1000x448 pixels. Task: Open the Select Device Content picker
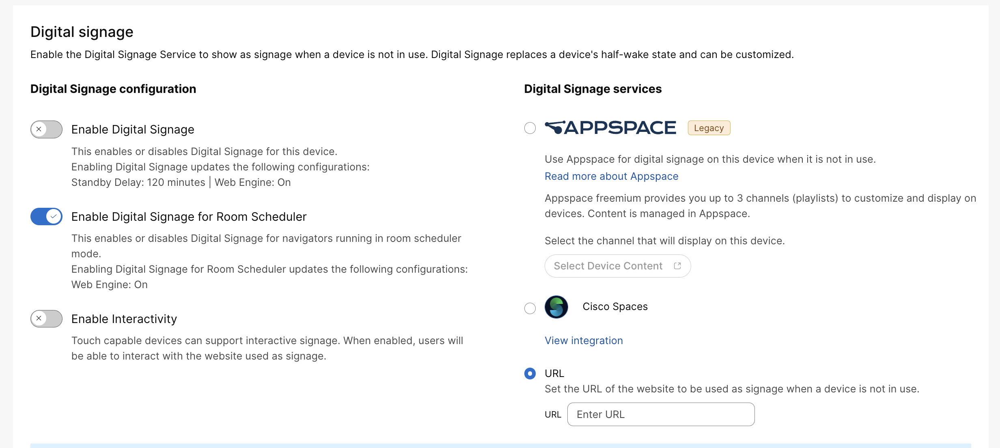coord(617,266)
